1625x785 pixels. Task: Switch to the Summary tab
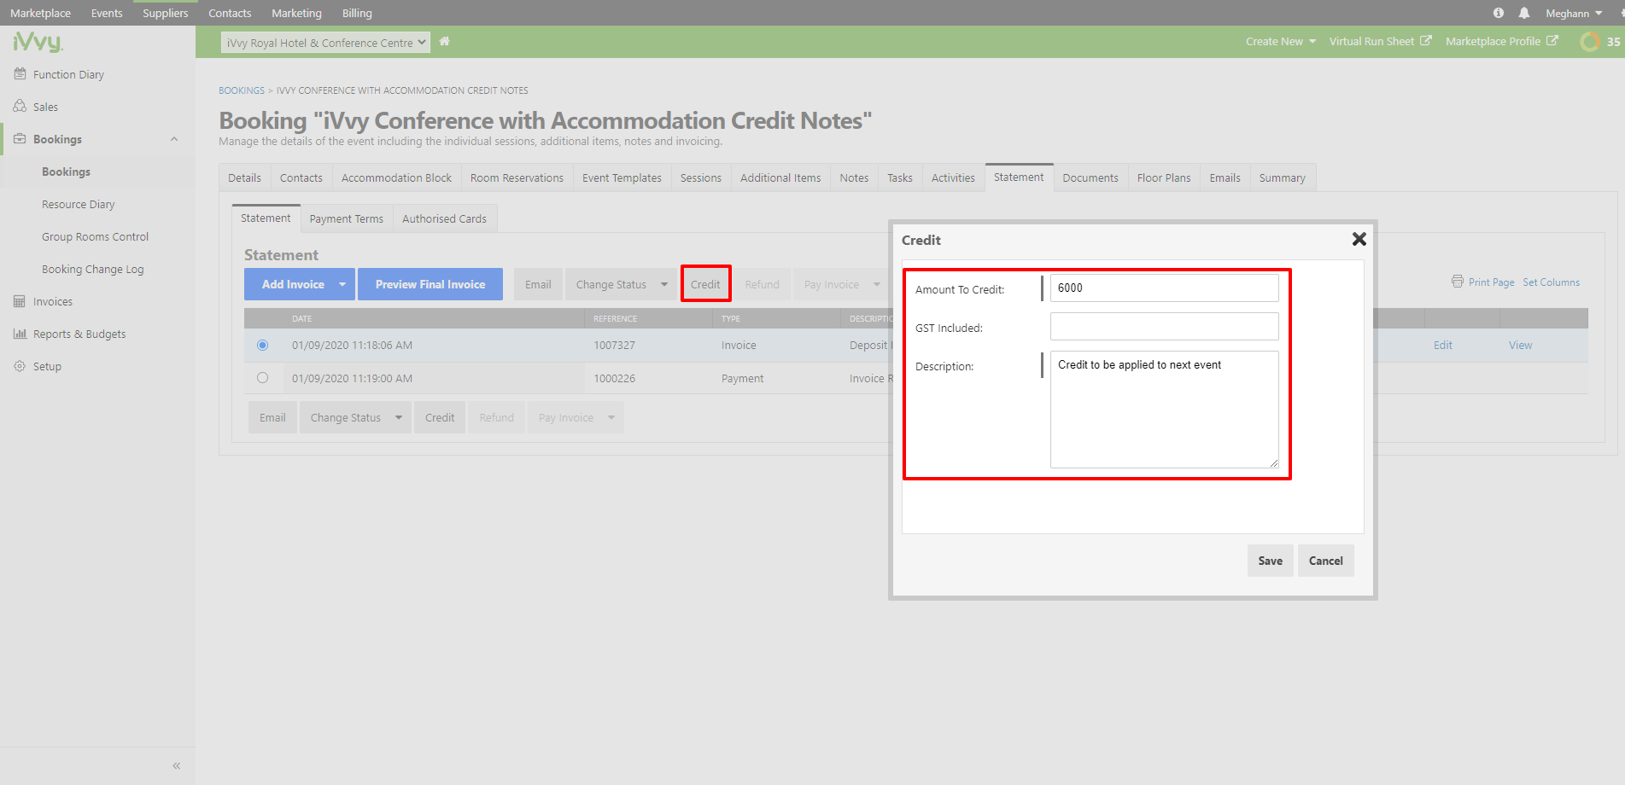click(1282, 177)
